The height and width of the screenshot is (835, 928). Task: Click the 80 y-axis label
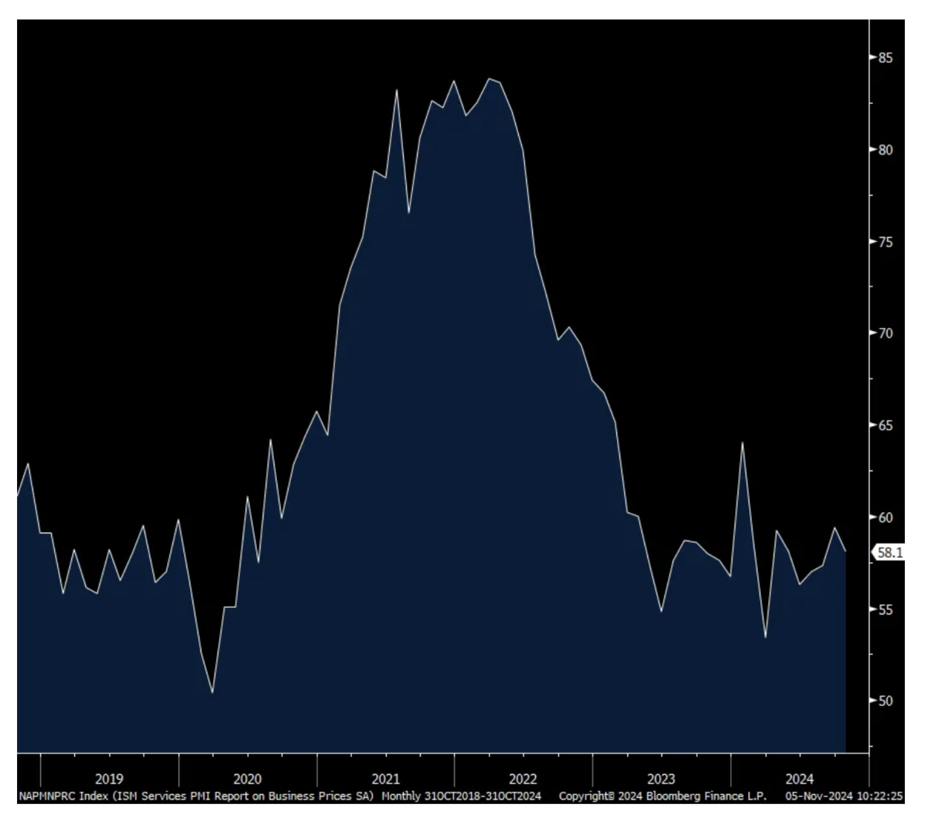885,150
